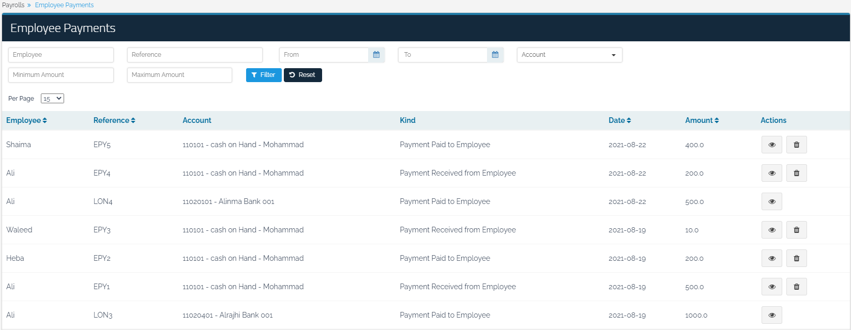This screenshot has width=851, height=330.
Task: View details of loan payment LON3
Action: tap(771, 315)
